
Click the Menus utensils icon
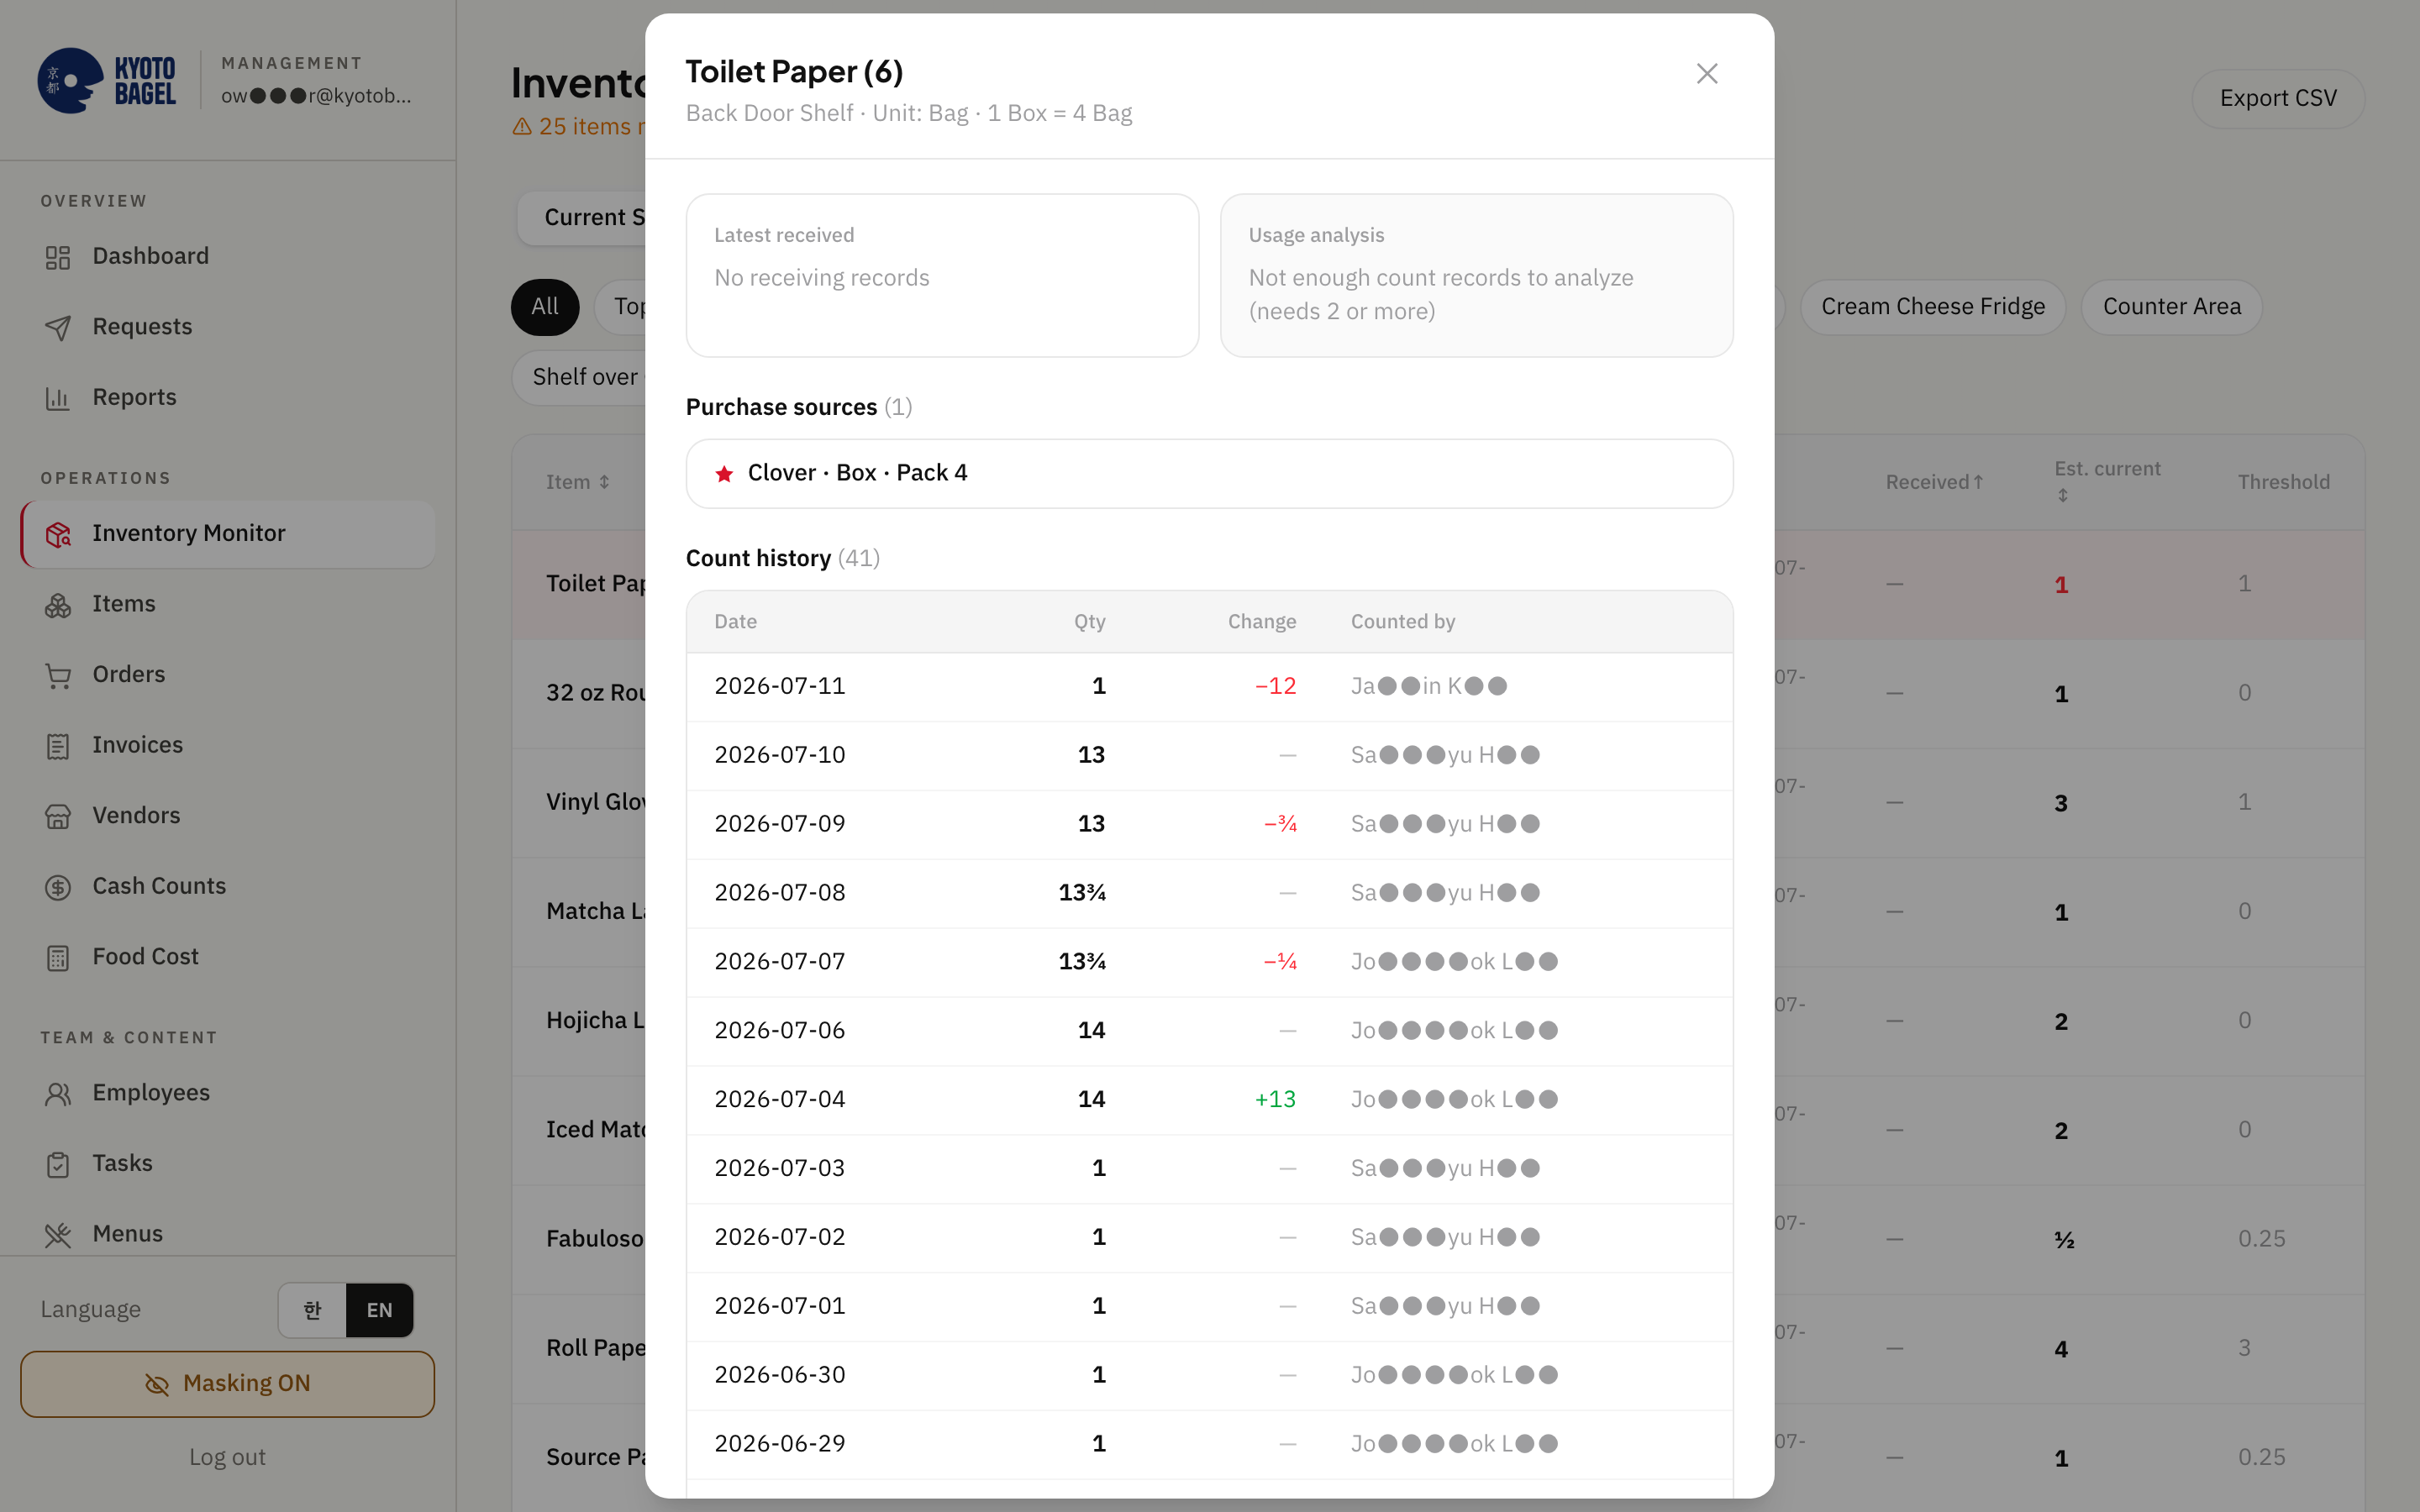pos(58,1235)
